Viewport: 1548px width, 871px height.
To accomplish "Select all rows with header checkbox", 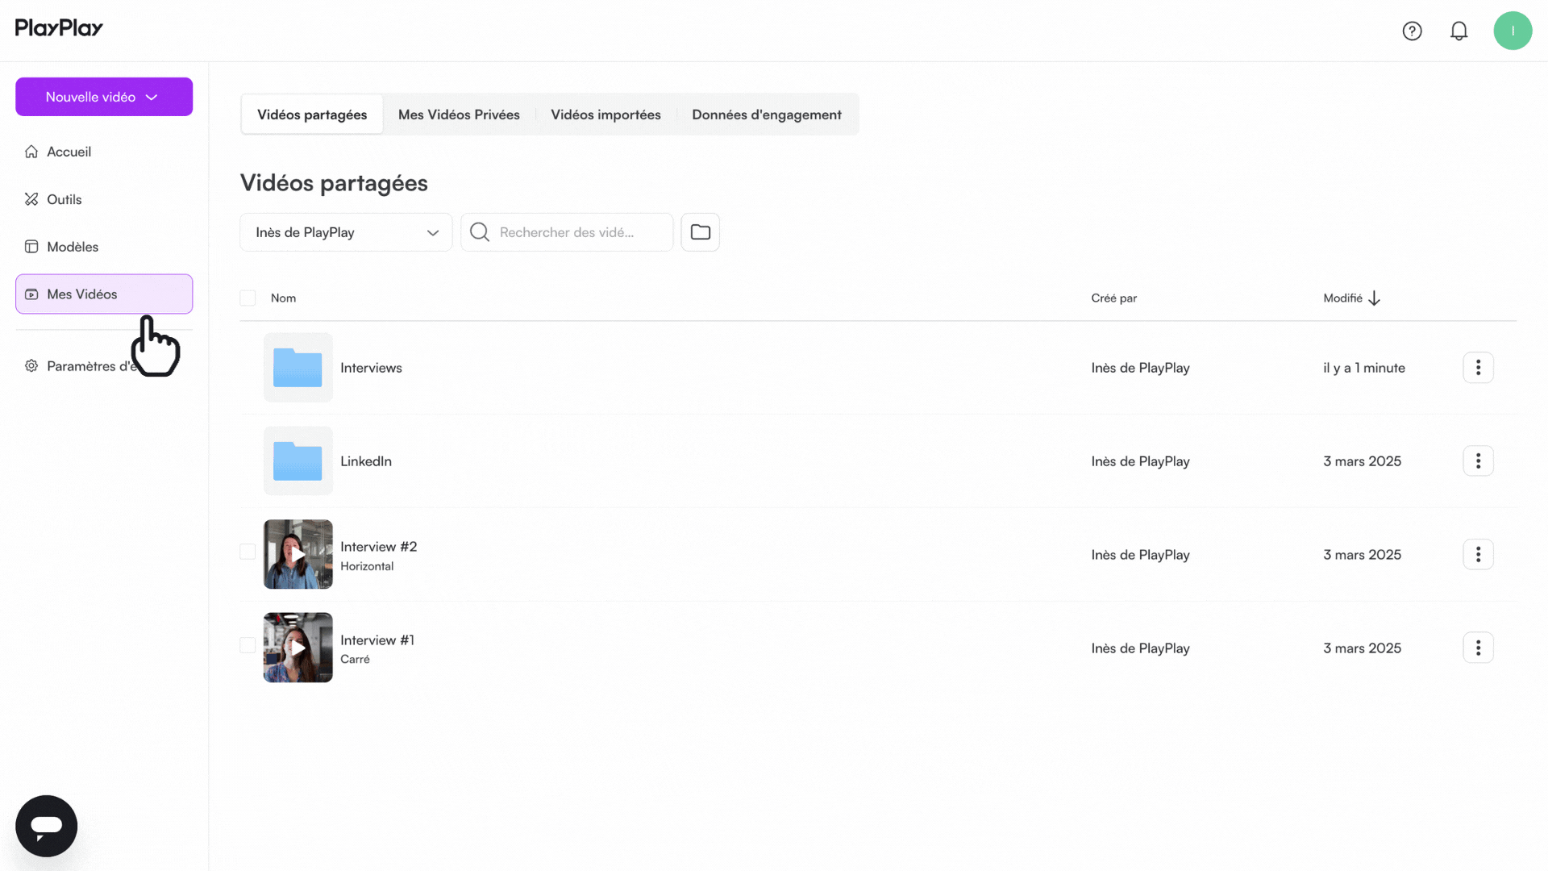I will click(x=248, y=298).
